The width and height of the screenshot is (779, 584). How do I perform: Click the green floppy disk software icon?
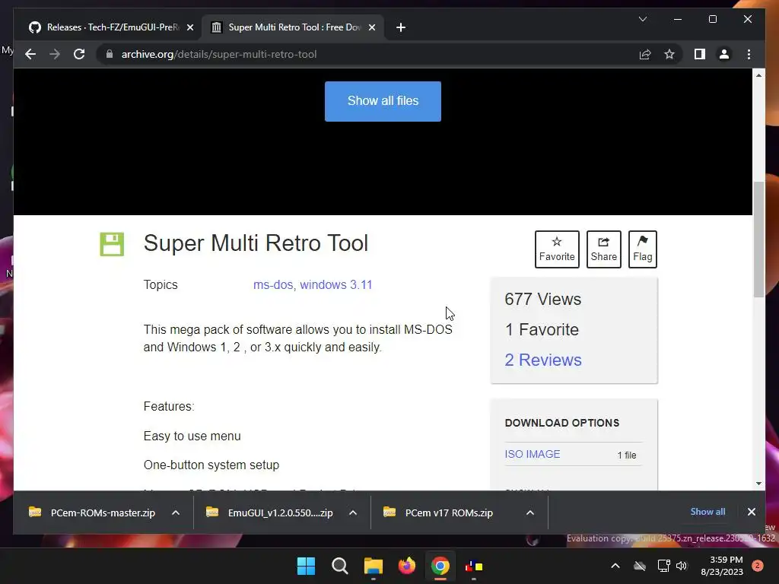[x=112, y=244]
